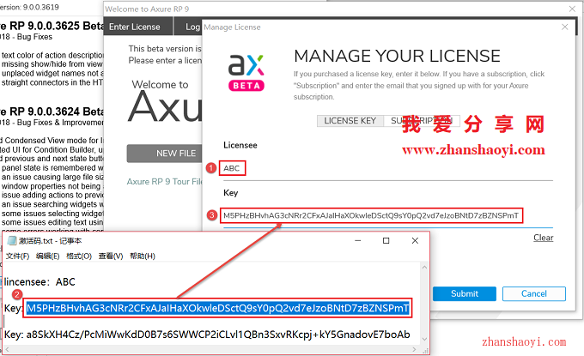Screen dimensions: 584x356
Task: Click the Notepad file icon in title bar
Action: (x=12, y=241)
